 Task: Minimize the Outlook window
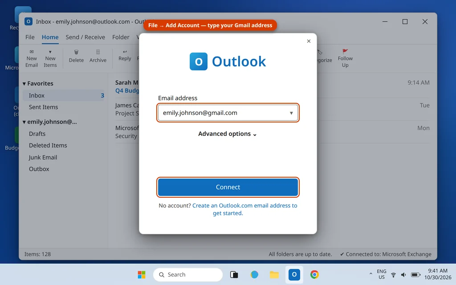point(385,21)
